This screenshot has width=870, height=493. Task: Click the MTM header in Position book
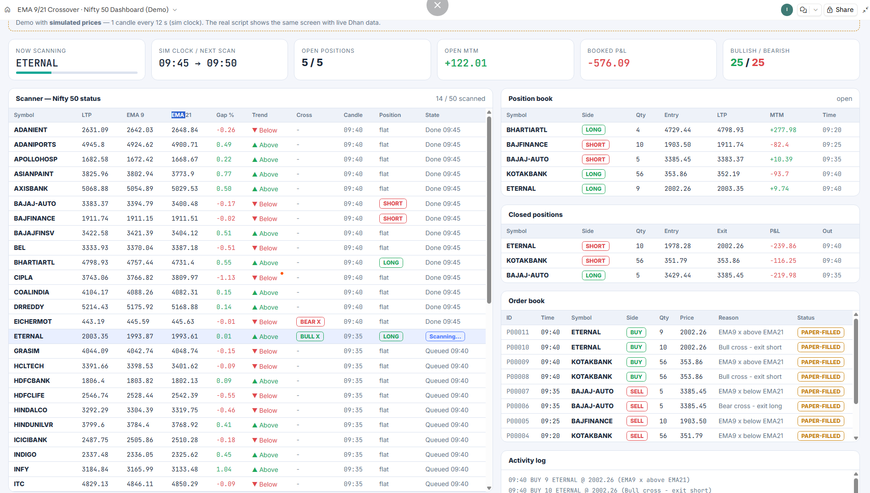(777, 115)
